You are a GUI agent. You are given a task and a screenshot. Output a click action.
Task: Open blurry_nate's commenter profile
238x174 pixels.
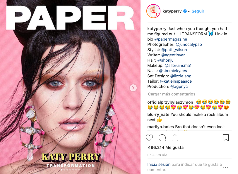(158, 114)
